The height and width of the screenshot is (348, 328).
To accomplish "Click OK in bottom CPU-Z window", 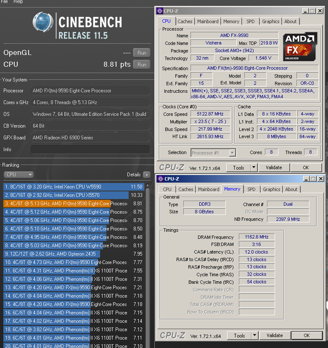I will point(307,335).
